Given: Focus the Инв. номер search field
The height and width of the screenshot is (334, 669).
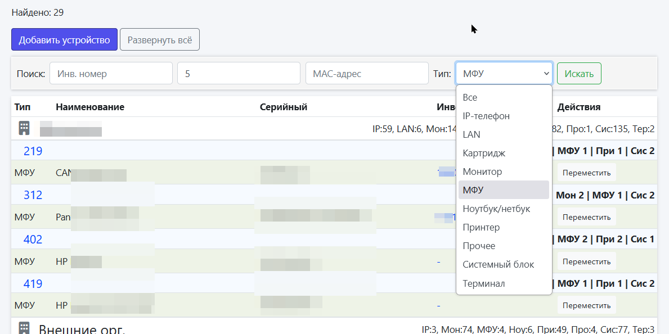Looking at the screenshot, I should point(111,73).
